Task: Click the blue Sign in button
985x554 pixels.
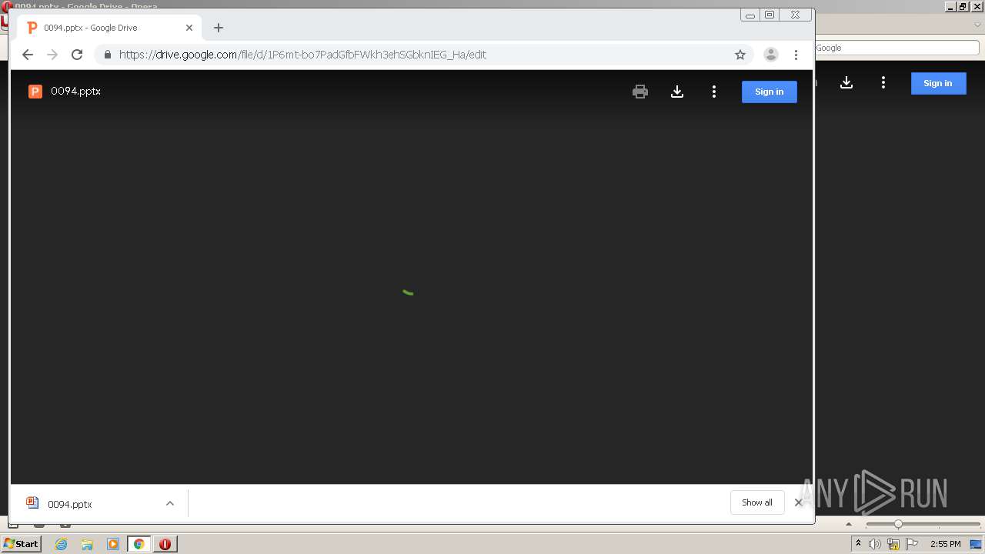Action: [769, 92]
